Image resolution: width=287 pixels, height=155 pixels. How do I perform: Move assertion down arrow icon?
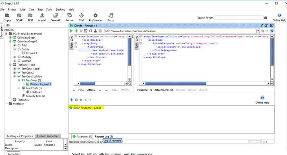click(x=91, y=100)
